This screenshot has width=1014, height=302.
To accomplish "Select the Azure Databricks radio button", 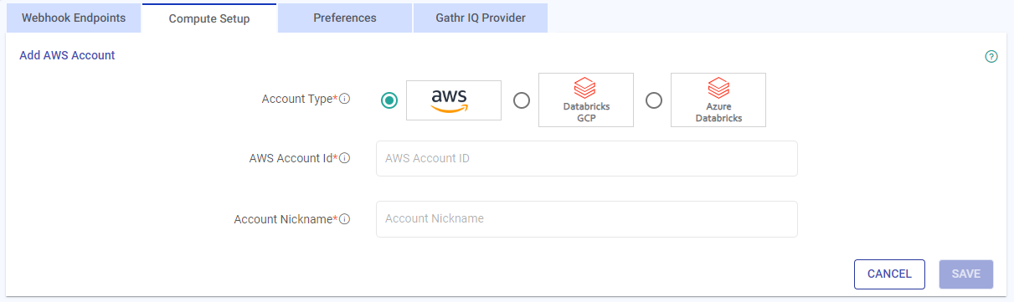I will tap(654, 100).
